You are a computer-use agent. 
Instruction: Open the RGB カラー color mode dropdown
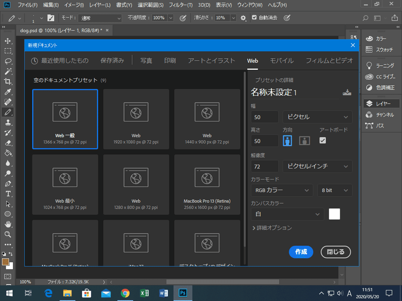pos(282,190)
